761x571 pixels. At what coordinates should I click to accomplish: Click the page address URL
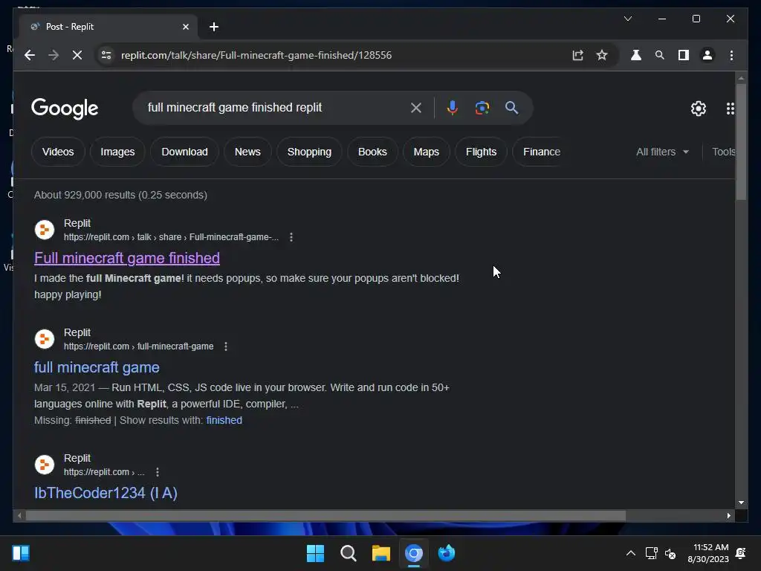pyautogui.click(x=256, y=55)
